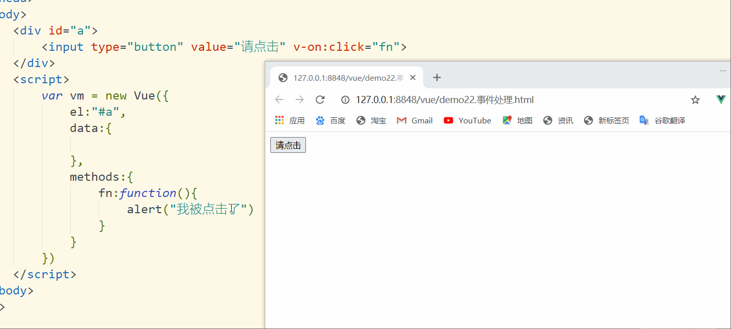Screen dimensions: 731x329
Task: Open the 百度 bookmark
Action: point(330,120)
